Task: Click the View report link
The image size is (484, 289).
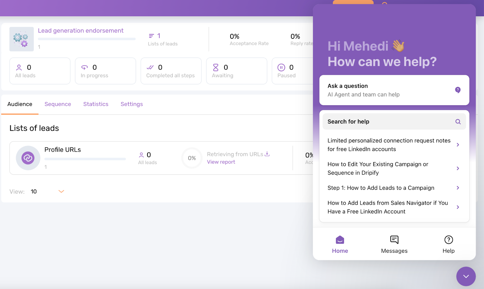Action: (221, 162)
